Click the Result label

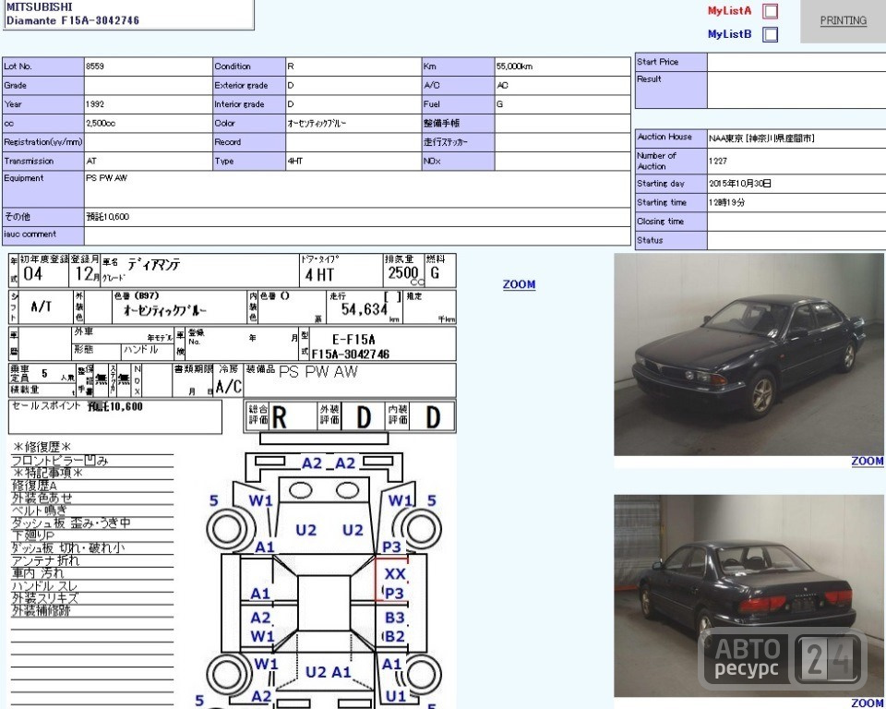[649, 79]
